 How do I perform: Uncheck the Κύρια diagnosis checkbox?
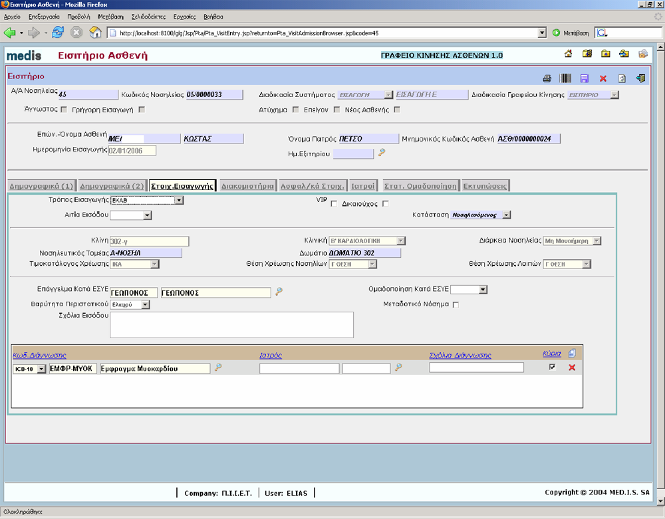pos(552,367)
